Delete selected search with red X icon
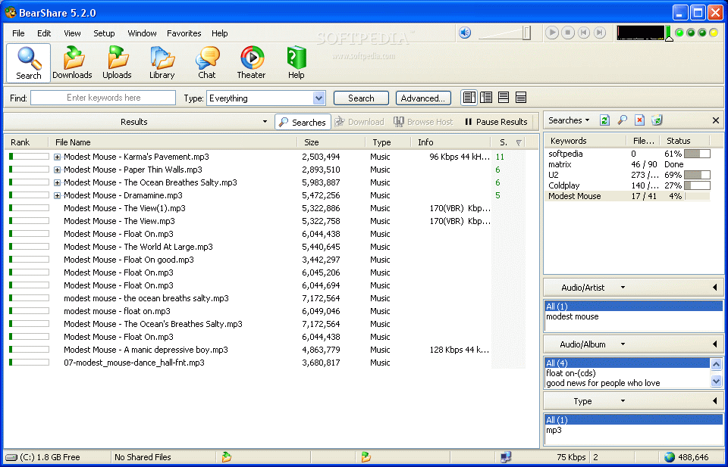 point(640,120)
